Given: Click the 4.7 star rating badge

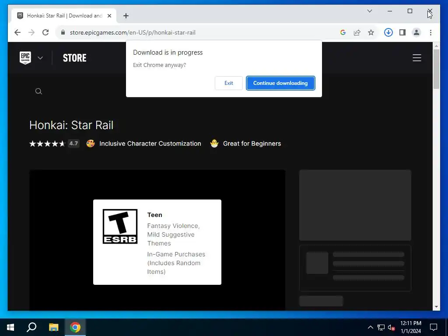Looking at the screenshot, I should point(73,143).
